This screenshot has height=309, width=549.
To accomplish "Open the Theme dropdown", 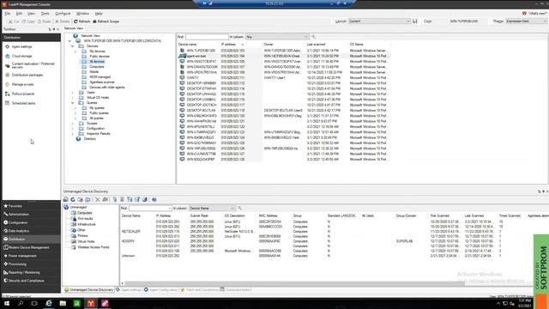I will pyautogui.click(x=526, y=21).
